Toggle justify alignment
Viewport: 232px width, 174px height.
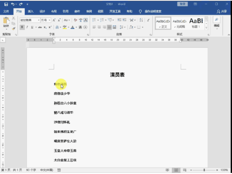[x=109, y=27]
